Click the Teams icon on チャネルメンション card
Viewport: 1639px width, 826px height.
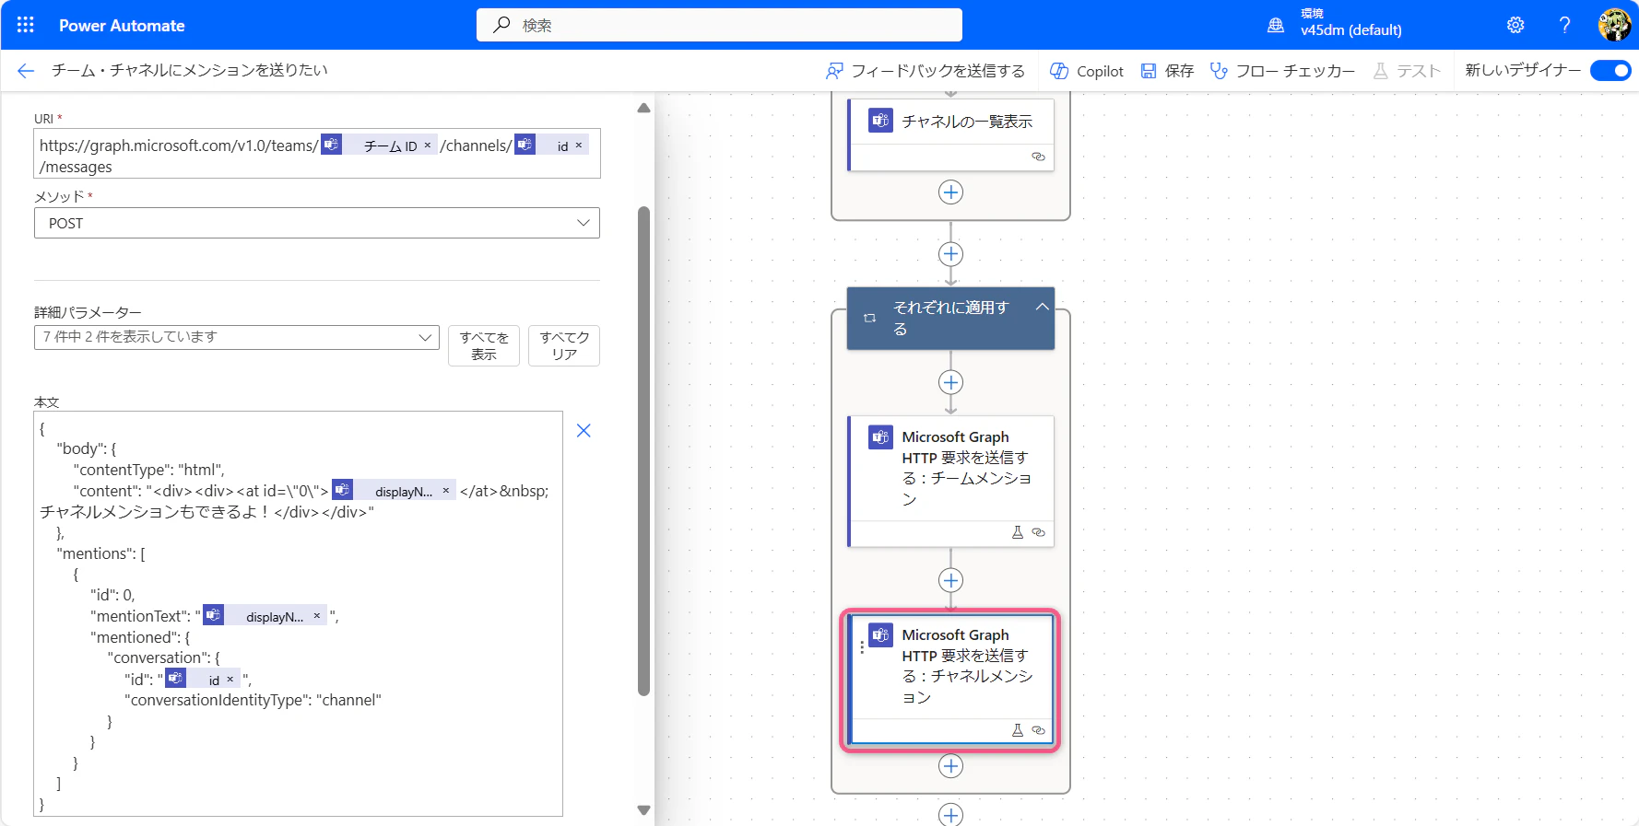pyautogui.click(x=880, y=634)
